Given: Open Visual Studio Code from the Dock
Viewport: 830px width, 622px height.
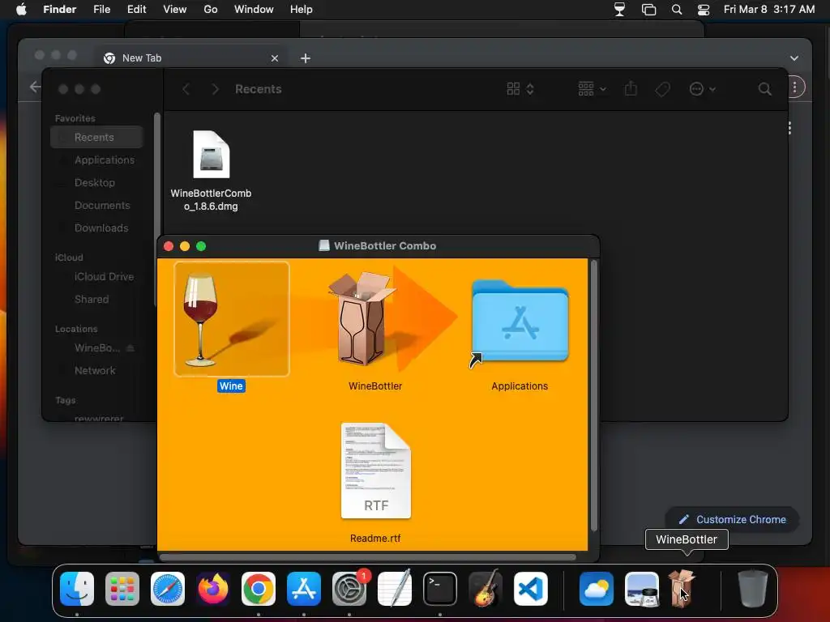Looking at the screenshot, I should pos(530,589).
